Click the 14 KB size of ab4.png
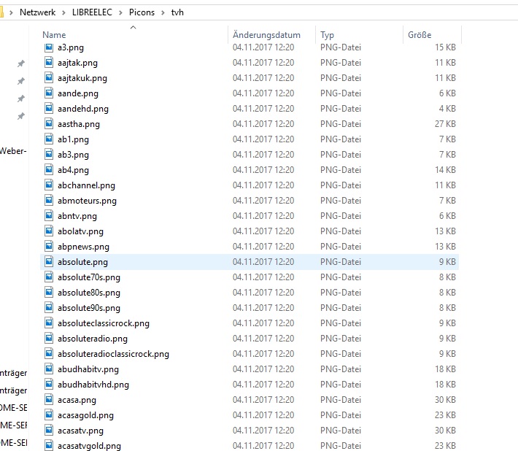Screen dimensions: 518x451 click(x=445, y=170)
